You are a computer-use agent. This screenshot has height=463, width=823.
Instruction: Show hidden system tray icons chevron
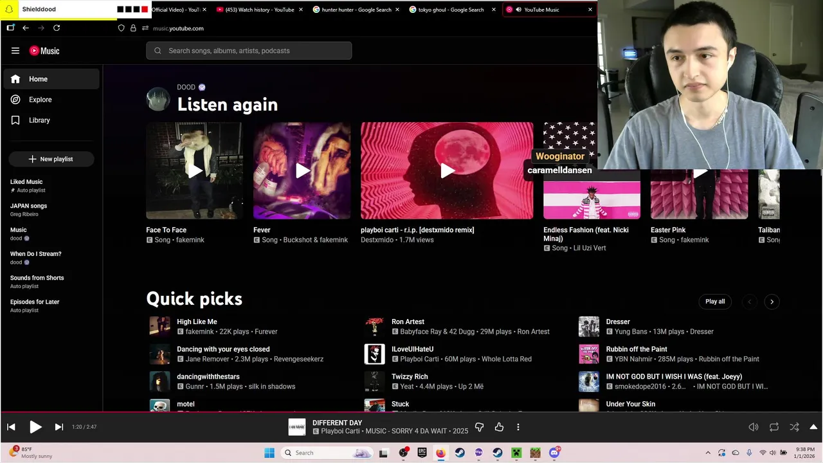click(x=708, y=453)
